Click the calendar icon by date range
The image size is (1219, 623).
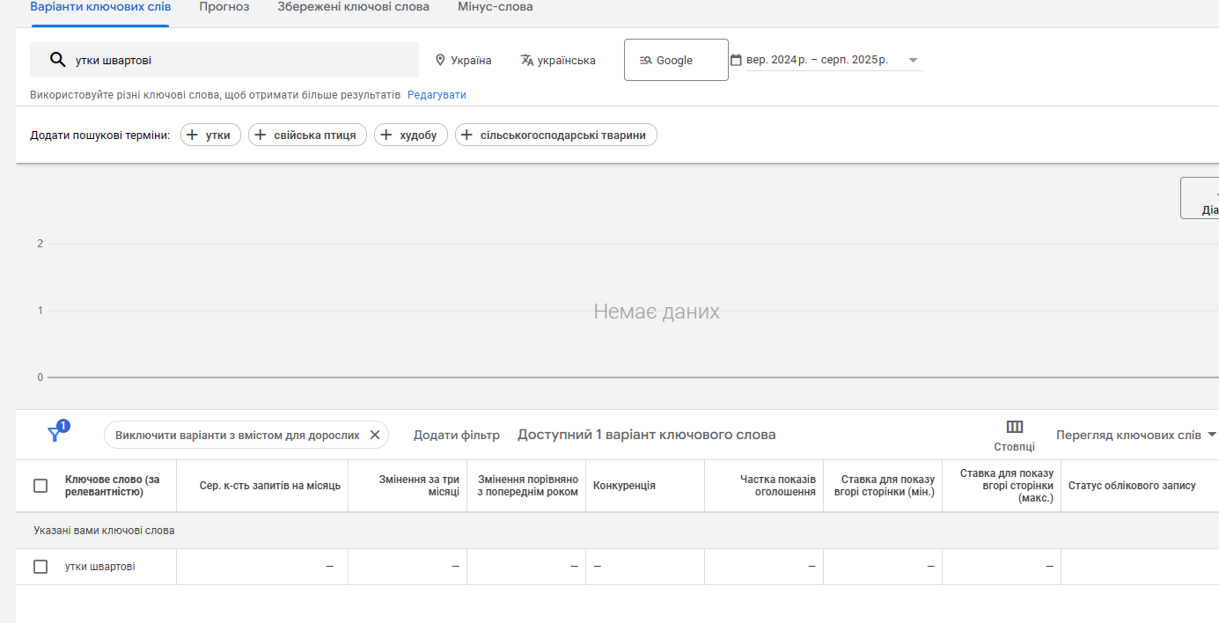[x=736, y=60]
